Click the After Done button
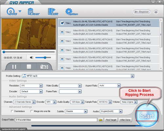This screenshot has height=131, width=164. click(x=125, y=120)
